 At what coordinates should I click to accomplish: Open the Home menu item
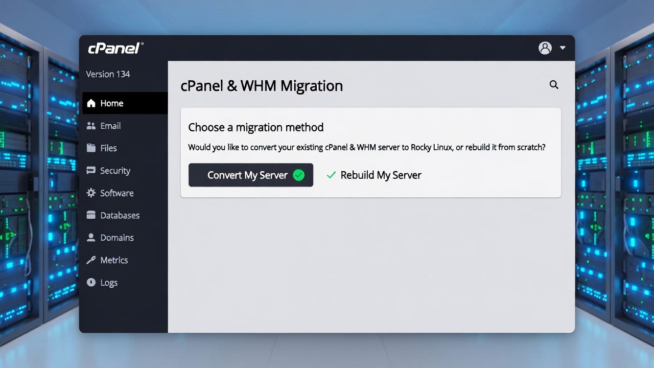(125, 103)
